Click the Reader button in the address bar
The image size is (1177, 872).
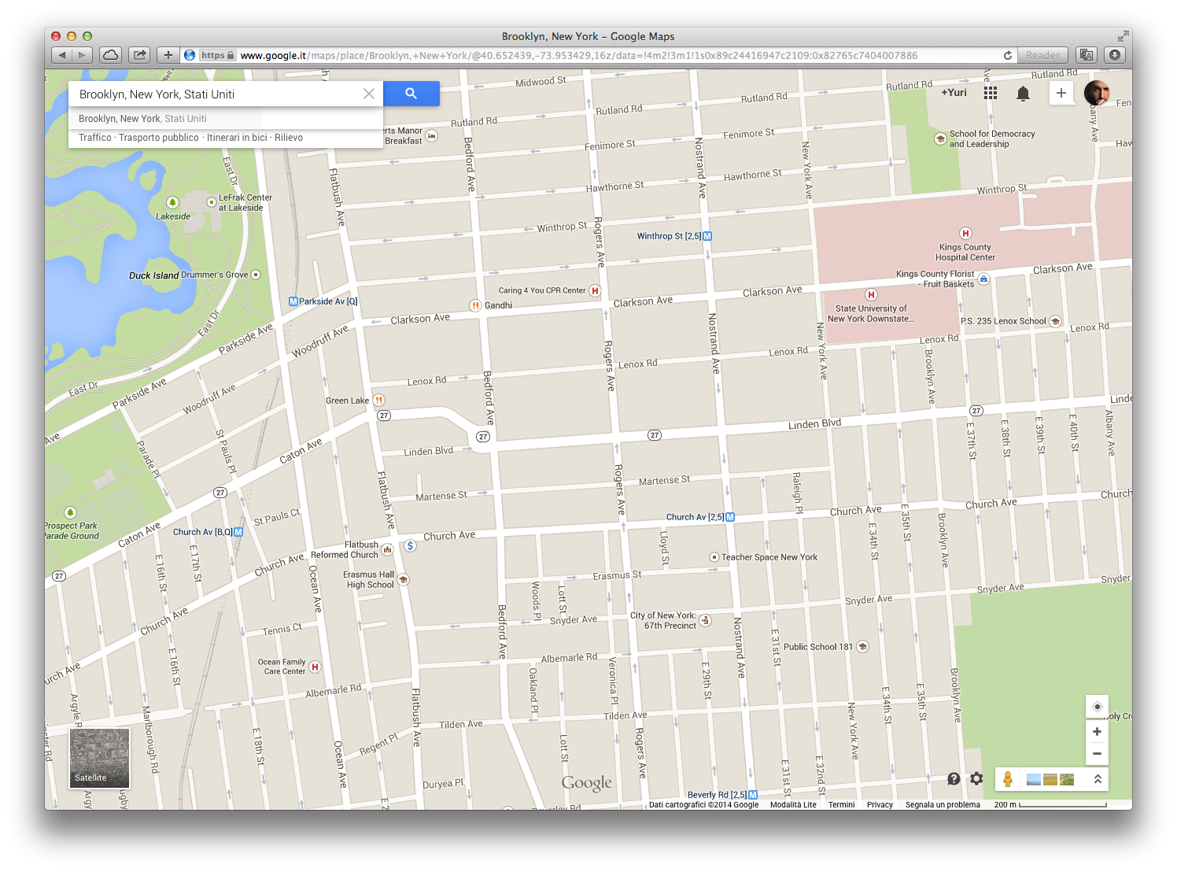pos(1042,55)
